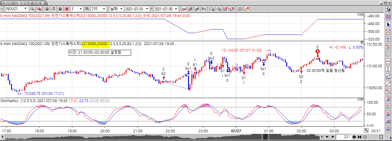The image size is (392, 141).
Task: Click the 주 (weekly) period button
Action: pos(53,9)
